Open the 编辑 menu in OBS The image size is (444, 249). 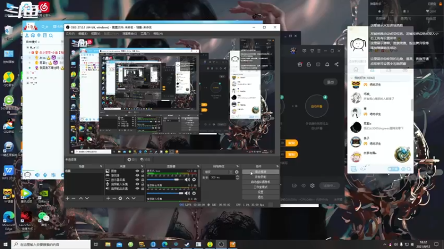tap(83, 34)
